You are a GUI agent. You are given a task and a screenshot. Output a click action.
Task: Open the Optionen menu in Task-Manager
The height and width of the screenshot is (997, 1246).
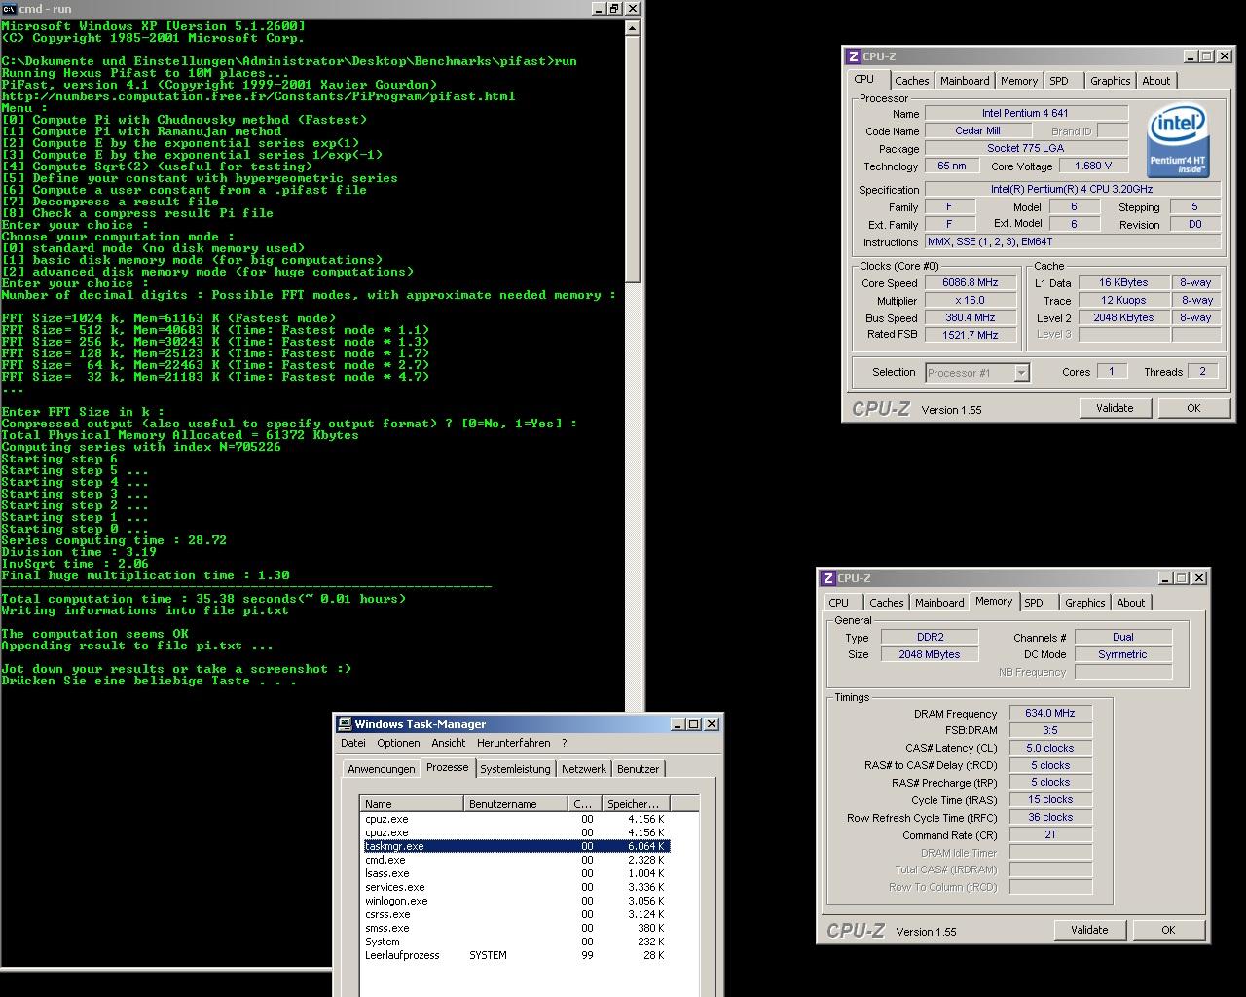pyautogui.click(x=398, y=743)
